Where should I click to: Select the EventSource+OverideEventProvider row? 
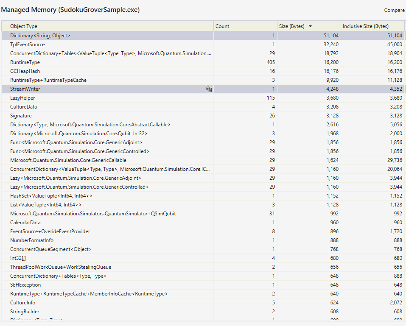(x=203, y=231)
